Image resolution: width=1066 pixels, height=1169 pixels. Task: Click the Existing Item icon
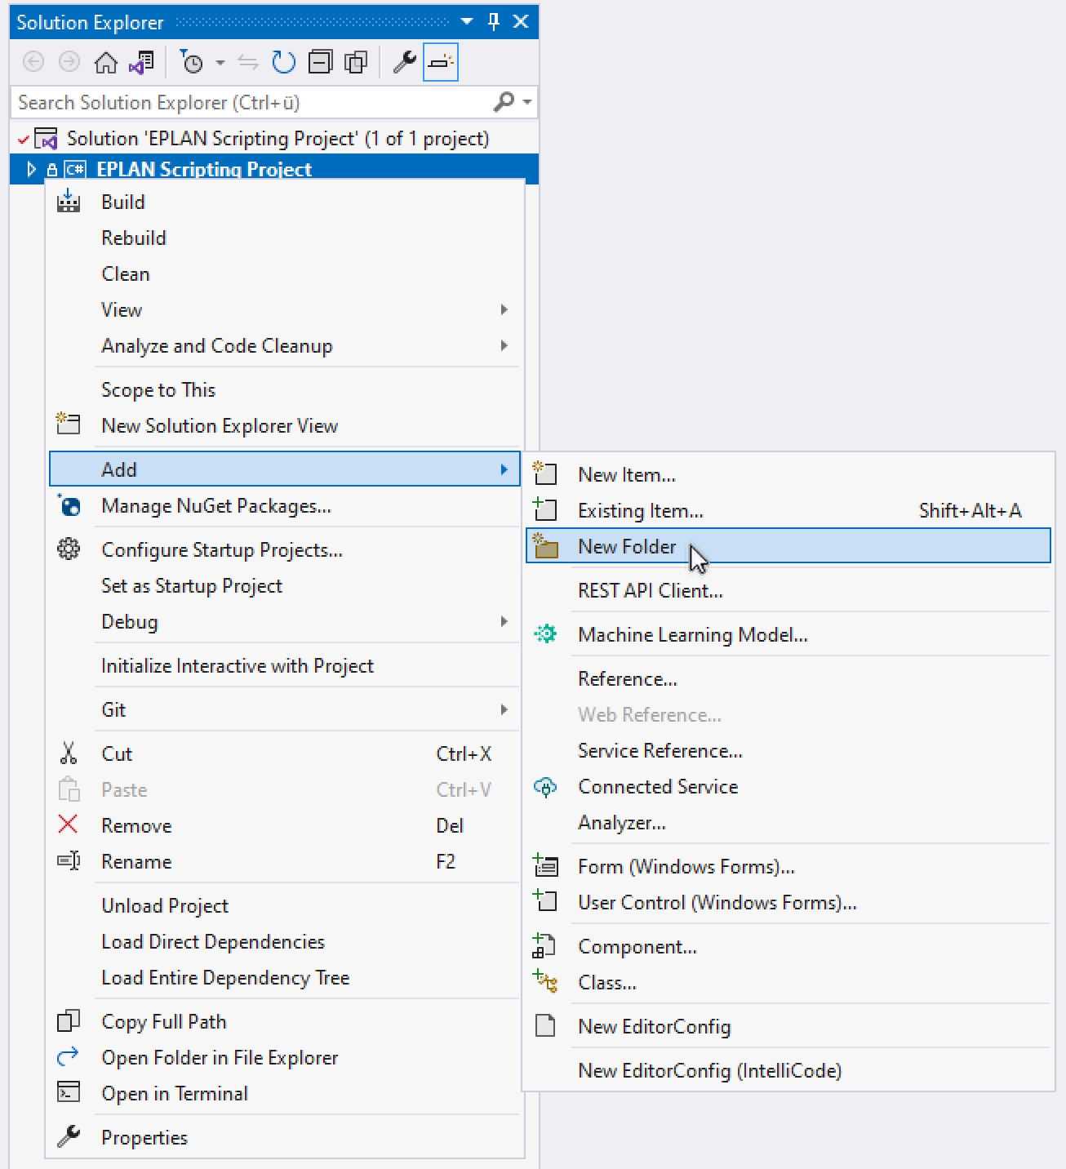[544, 509]
